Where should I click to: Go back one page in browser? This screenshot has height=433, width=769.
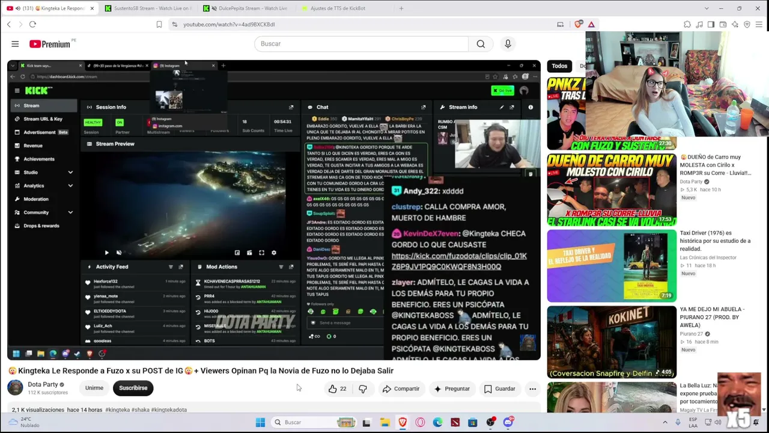tap(9, 24)
